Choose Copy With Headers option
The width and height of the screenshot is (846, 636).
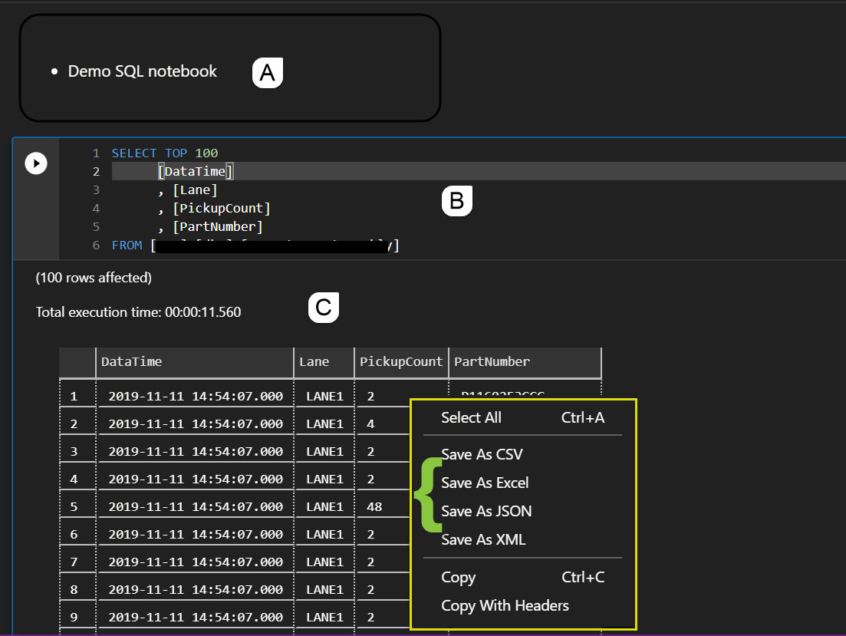[504, 605]
